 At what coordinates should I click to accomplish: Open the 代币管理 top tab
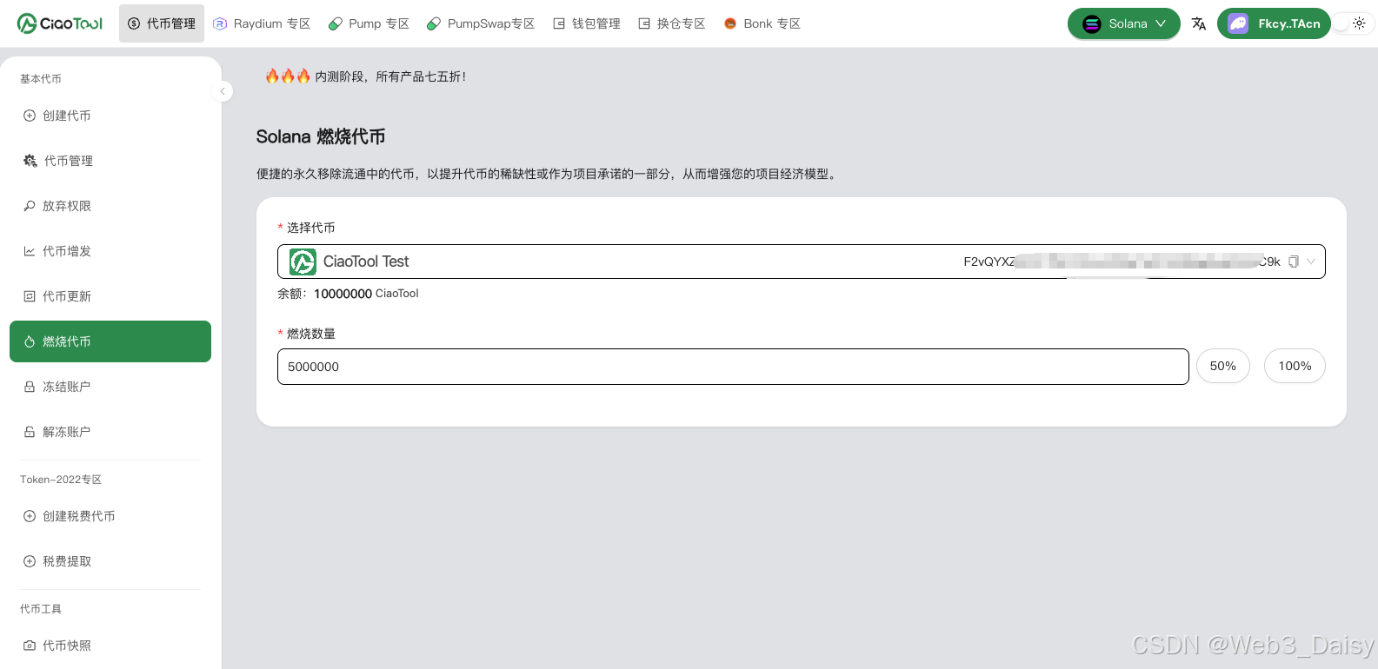tap(162, 23)
